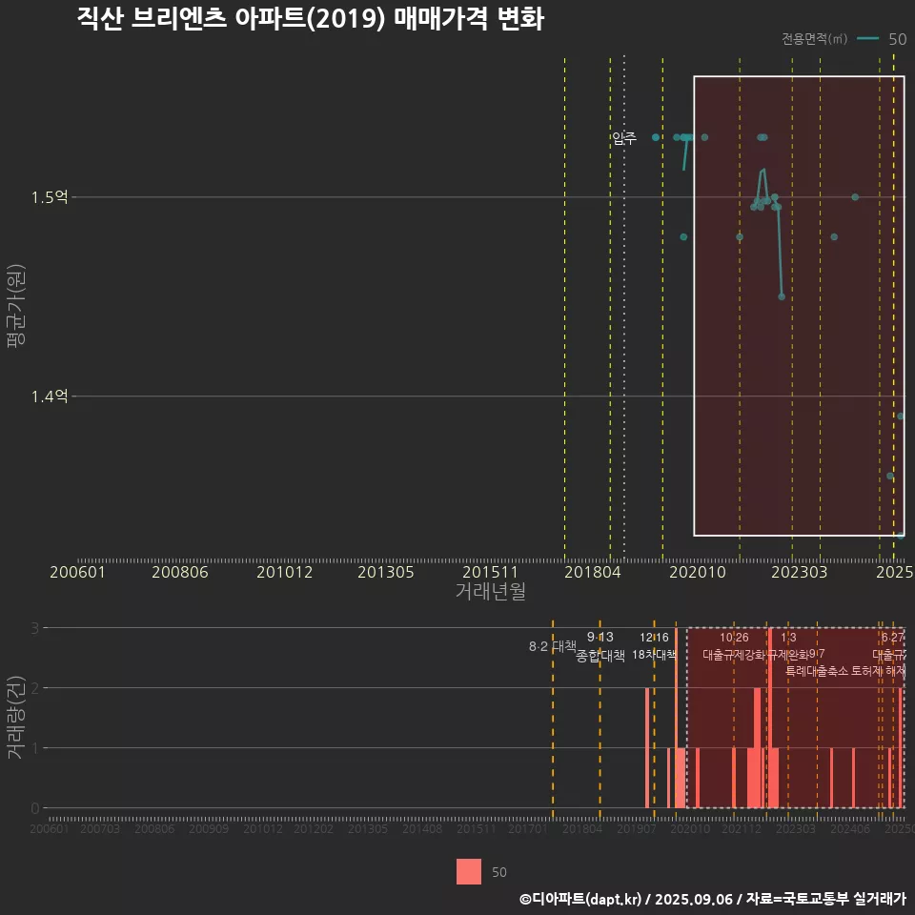The image size is (915, 915).
Task: Click the '3' tick on the volume axis
Action: tap(35, 628)
